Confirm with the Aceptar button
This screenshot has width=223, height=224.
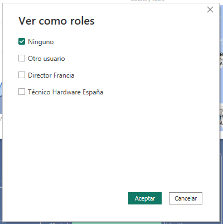(x=145, y=198)
